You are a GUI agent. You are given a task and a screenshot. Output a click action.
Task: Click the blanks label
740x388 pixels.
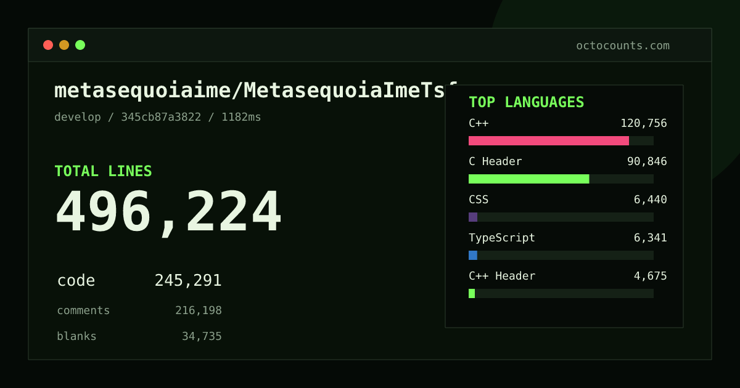(x=76, y=336)
